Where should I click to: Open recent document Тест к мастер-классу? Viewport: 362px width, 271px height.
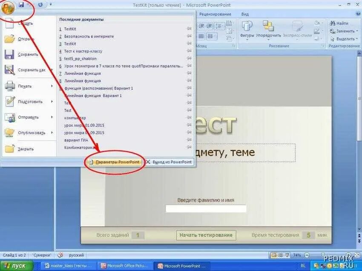125,51
